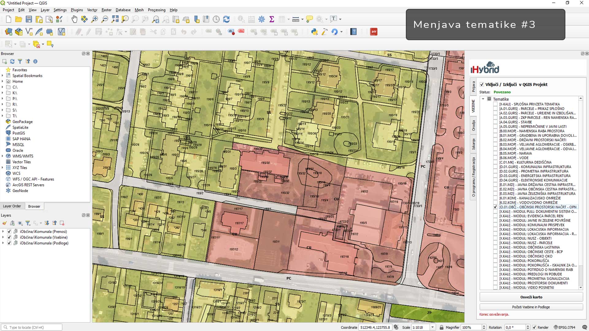589x331 pixels.
Task: Uncheck Vključi / Izključi v QGIS Projekt
Action: (x=482, y=85)
